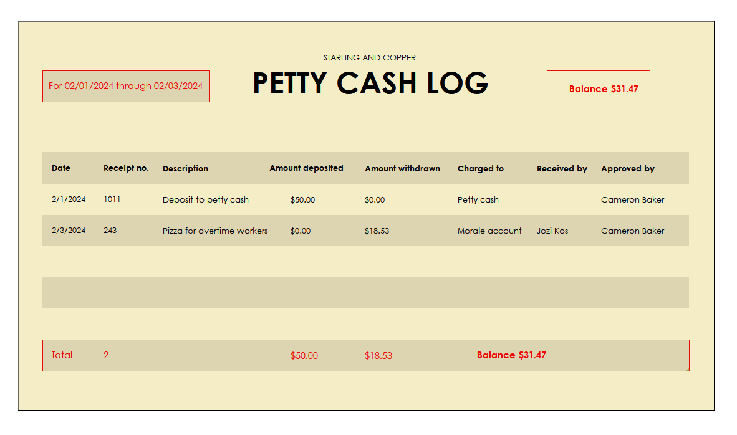Select receipt number 1011 cell
The image size is (737, 435).
[112, 199]
